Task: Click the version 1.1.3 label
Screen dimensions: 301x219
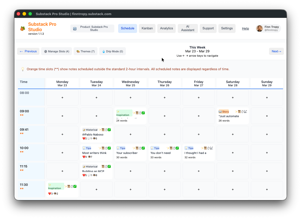Action: pyautogui.click(x=36, y=34)
